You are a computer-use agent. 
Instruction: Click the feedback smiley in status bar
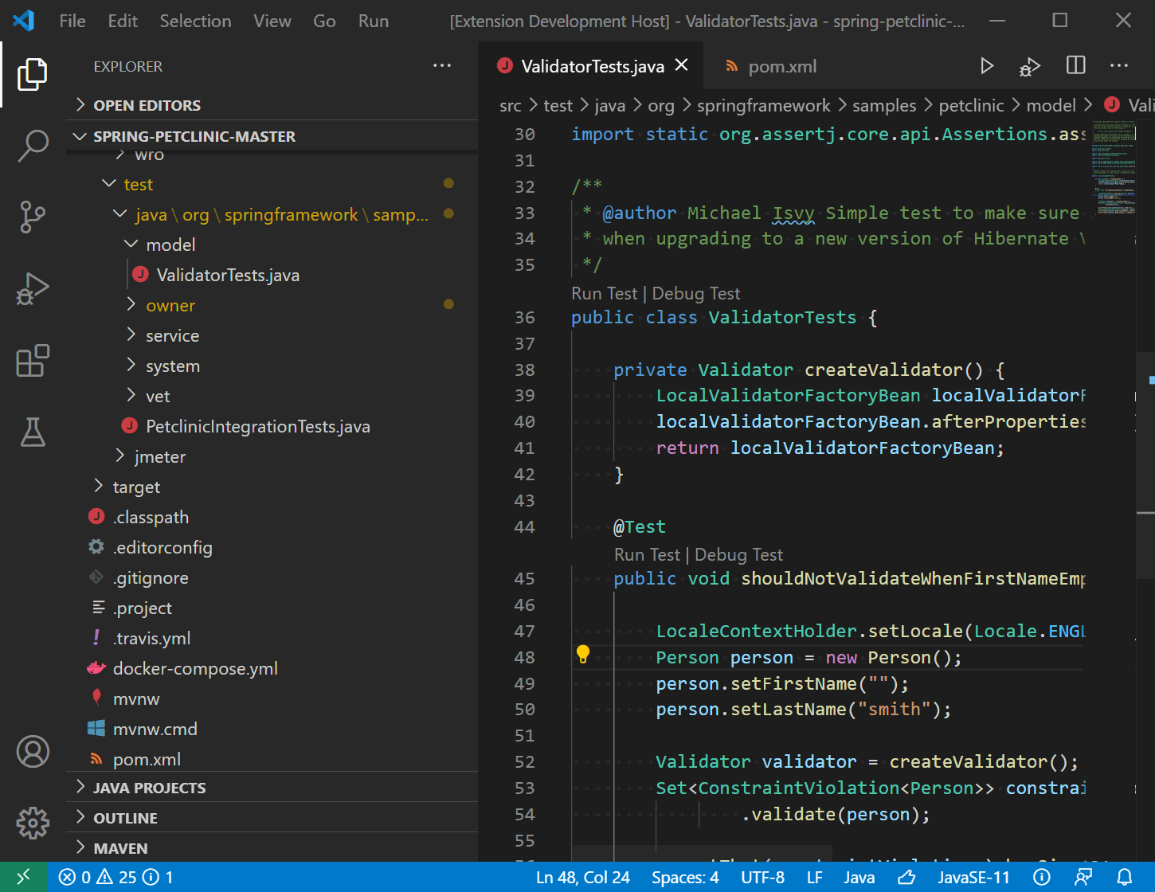click(x=906, y=876)
